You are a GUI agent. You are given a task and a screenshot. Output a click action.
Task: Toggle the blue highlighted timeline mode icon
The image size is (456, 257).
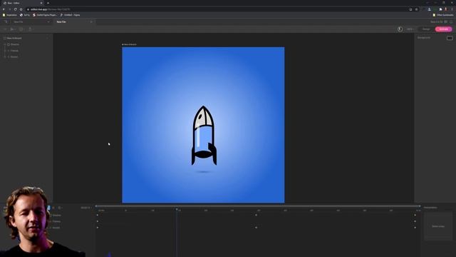48,208
